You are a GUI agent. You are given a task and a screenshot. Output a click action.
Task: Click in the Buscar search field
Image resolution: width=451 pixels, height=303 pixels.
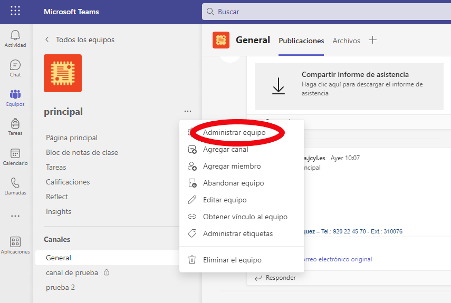point(327,12)
